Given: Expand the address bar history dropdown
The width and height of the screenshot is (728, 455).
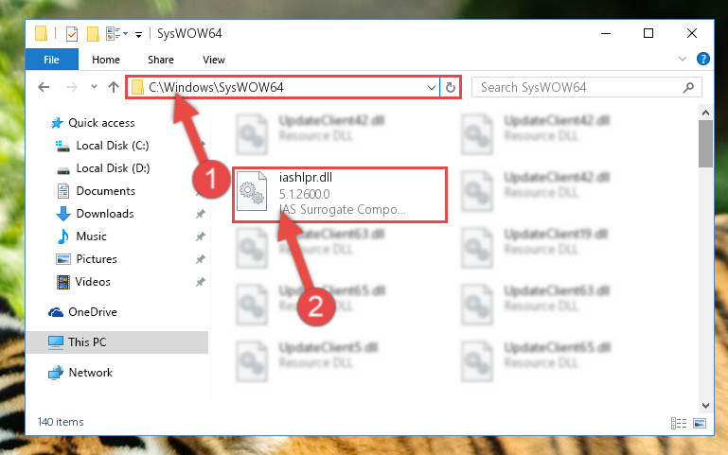Looking at the screenshot, I should (x=432, y=87).
